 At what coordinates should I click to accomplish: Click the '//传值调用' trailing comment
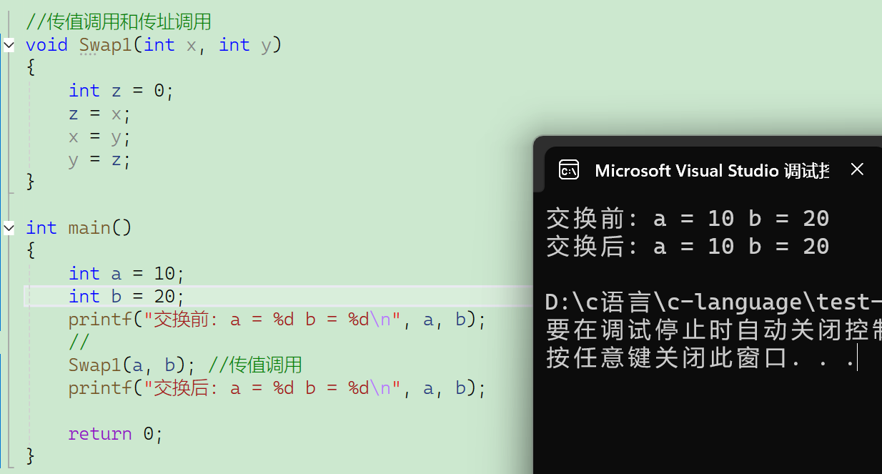[255, 365]
